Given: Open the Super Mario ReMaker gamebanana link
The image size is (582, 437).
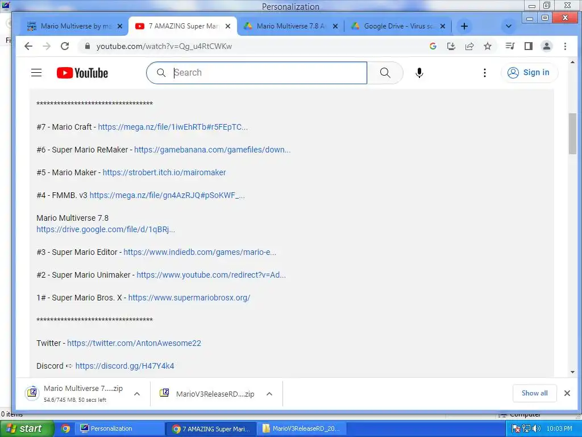Looking at the screenshot, I should click(213, 150).
